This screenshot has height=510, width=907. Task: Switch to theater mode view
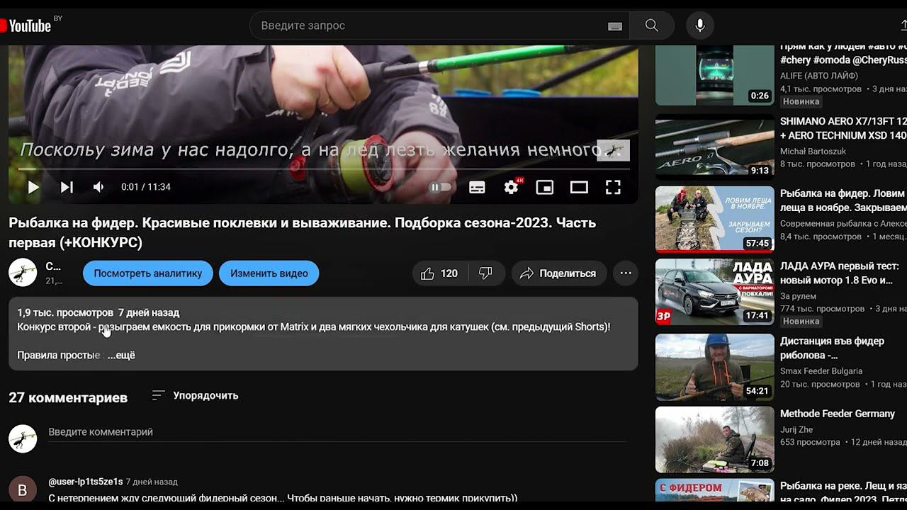coord(579,187)
